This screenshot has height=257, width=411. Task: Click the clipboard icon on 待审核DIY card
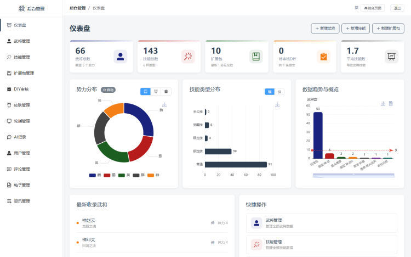(323, 57)
